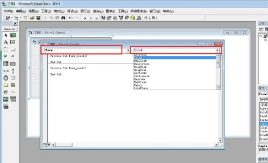The width and height of the screenshot is (268, 163).
Task: Select the VScrollBar control in toolbox
Action: 13,71
